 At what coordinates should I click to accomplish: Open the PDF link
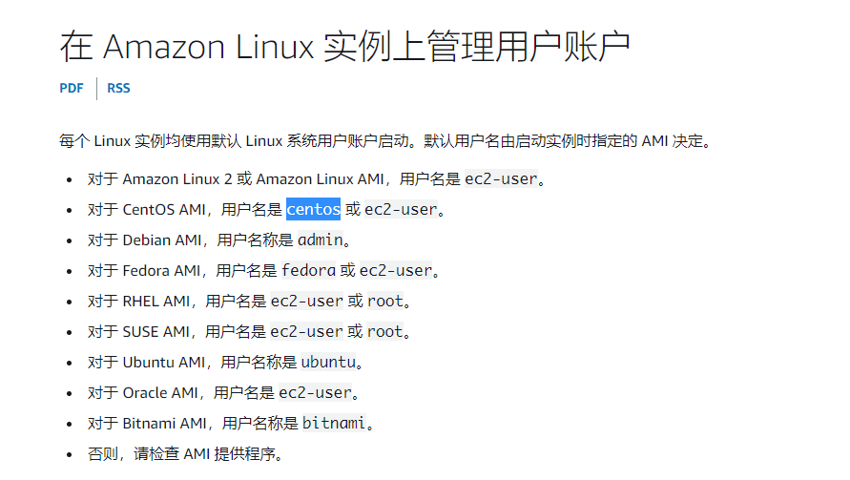pyautogui.click(x=72, y=89)
